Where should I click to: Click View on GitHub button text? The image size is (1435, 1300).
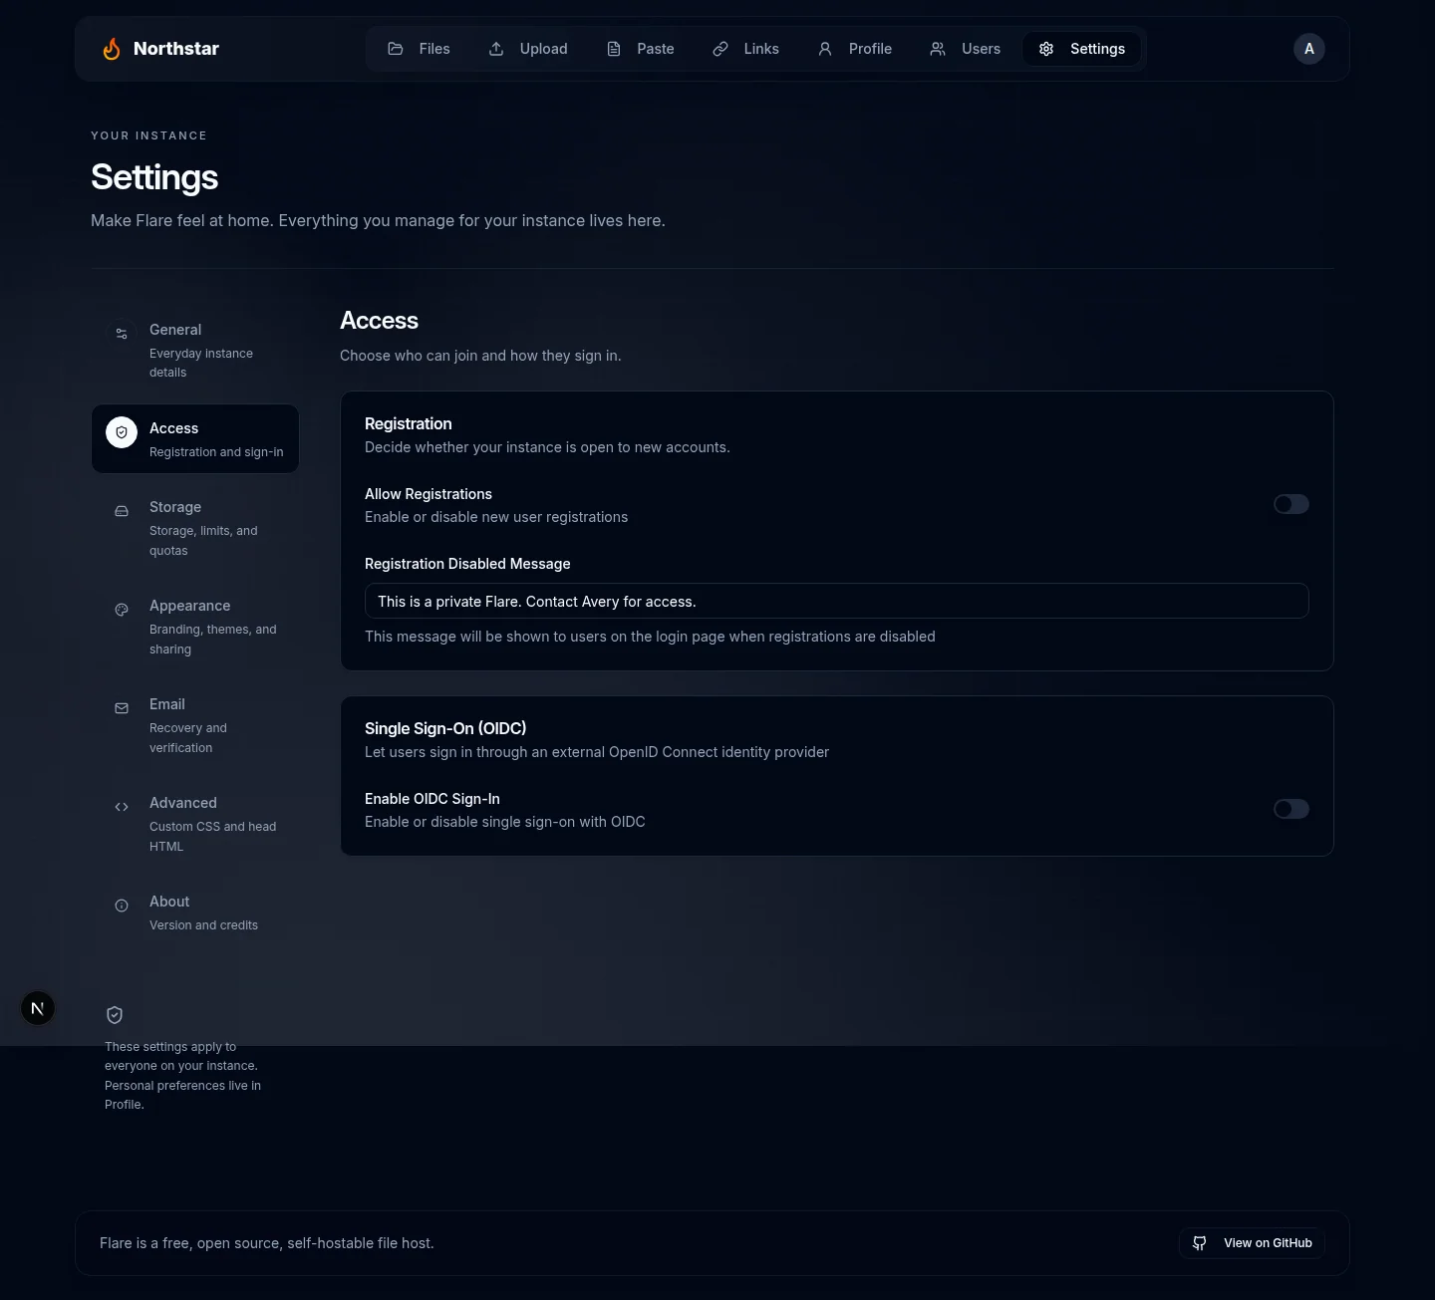pyautogui.click(x=1268, y=1243)
